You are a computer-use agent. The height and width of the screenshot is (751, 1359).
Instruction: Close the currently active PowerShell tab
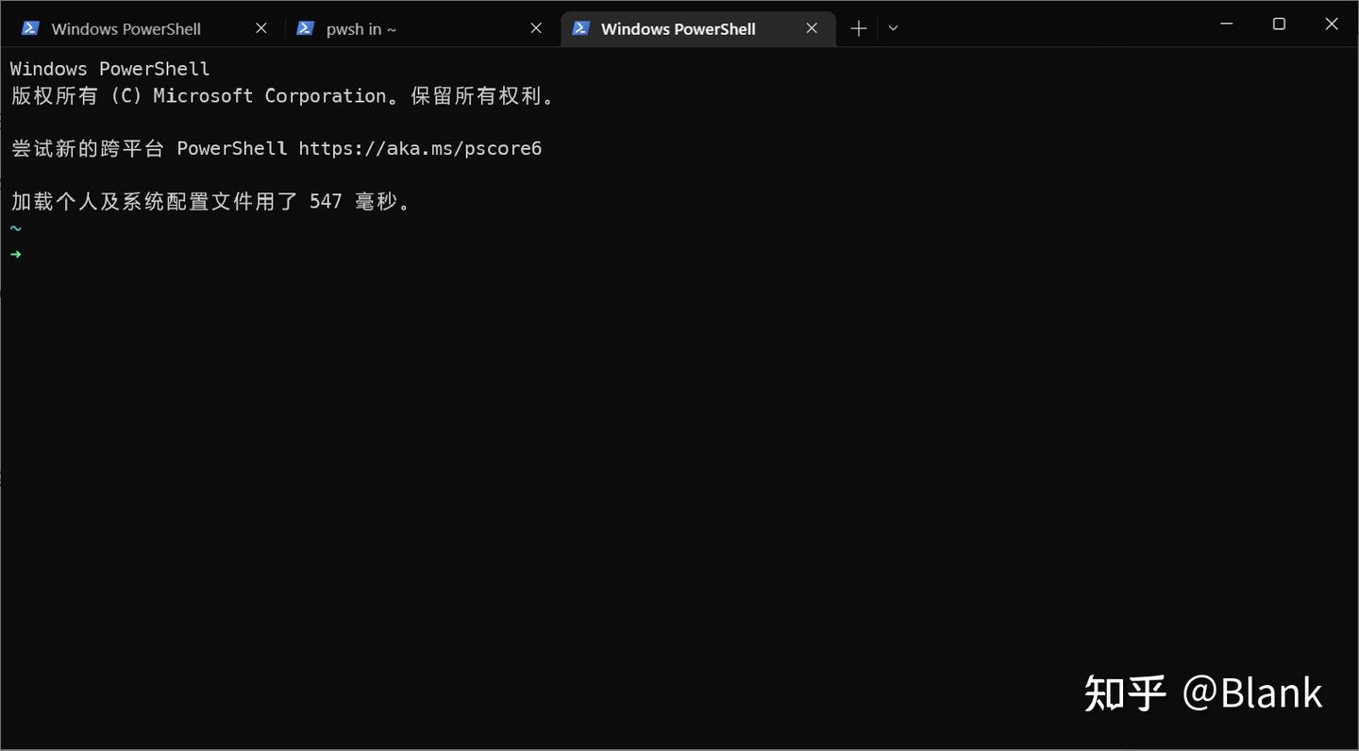(811, 29)
